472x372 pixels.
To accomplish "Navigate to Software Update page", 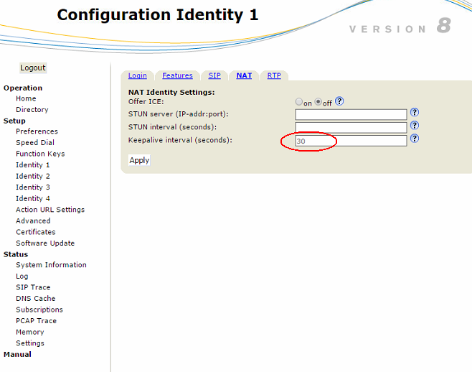I will [x=45, y=243].
